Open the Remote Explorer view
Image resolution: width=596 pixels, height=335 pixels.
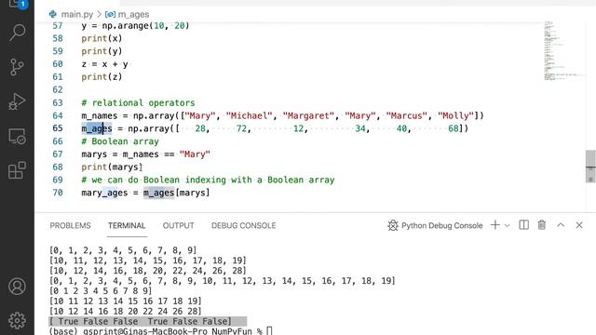pyautogui.click(x=17, y=136)
